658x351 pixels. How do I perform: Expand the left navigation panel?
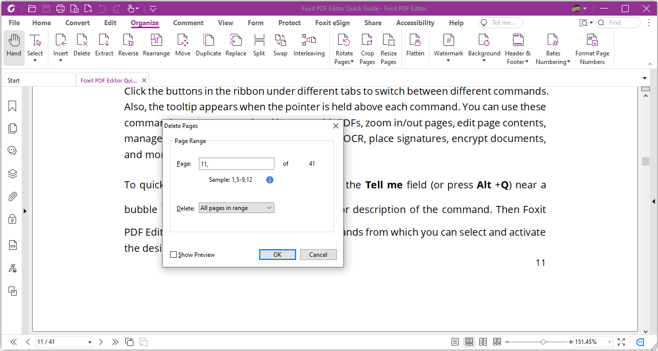(25, 212)
